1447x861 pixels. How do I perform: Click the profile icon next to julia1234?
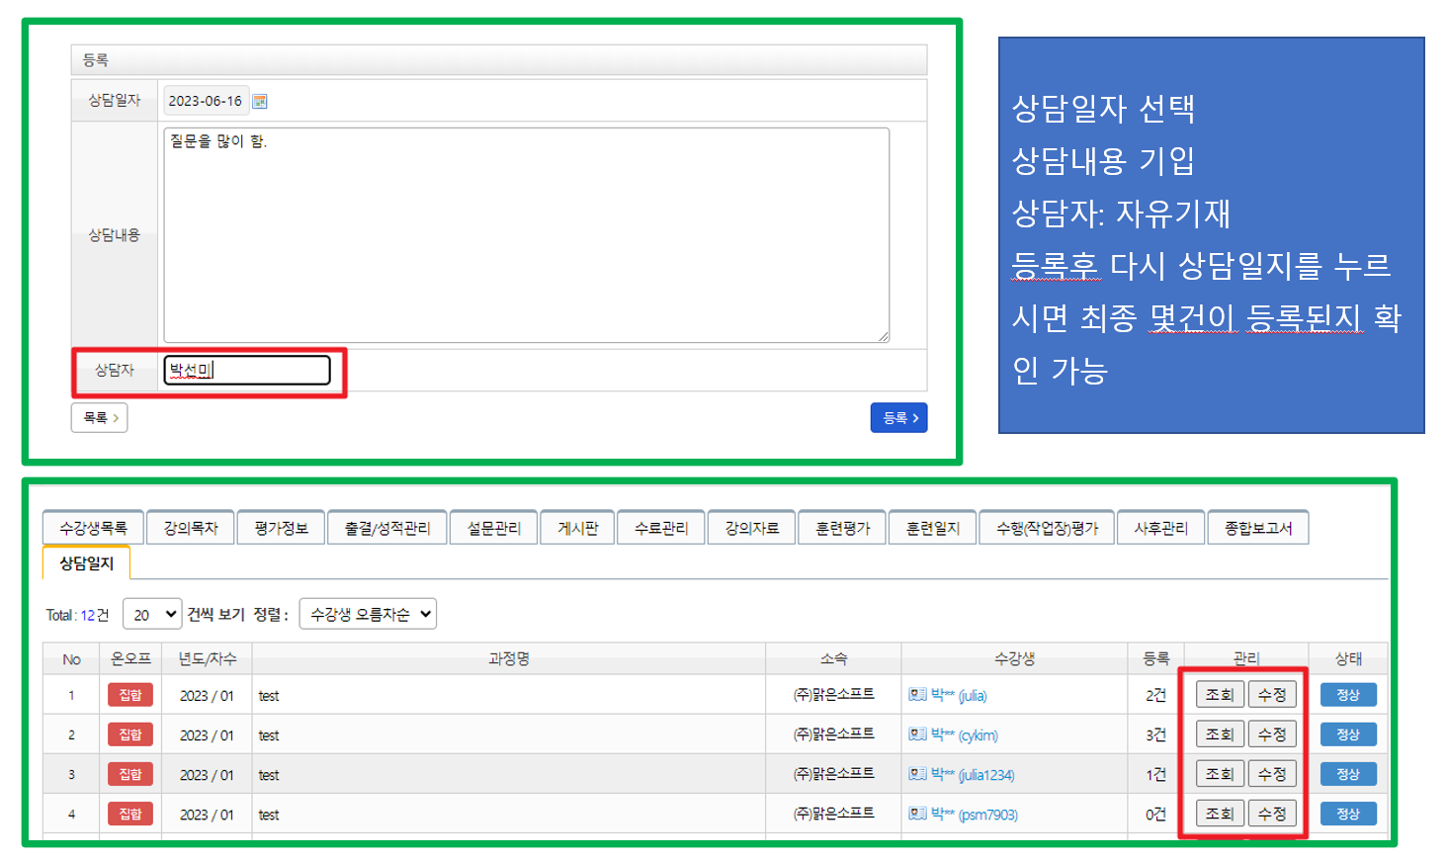coord(917,774)
